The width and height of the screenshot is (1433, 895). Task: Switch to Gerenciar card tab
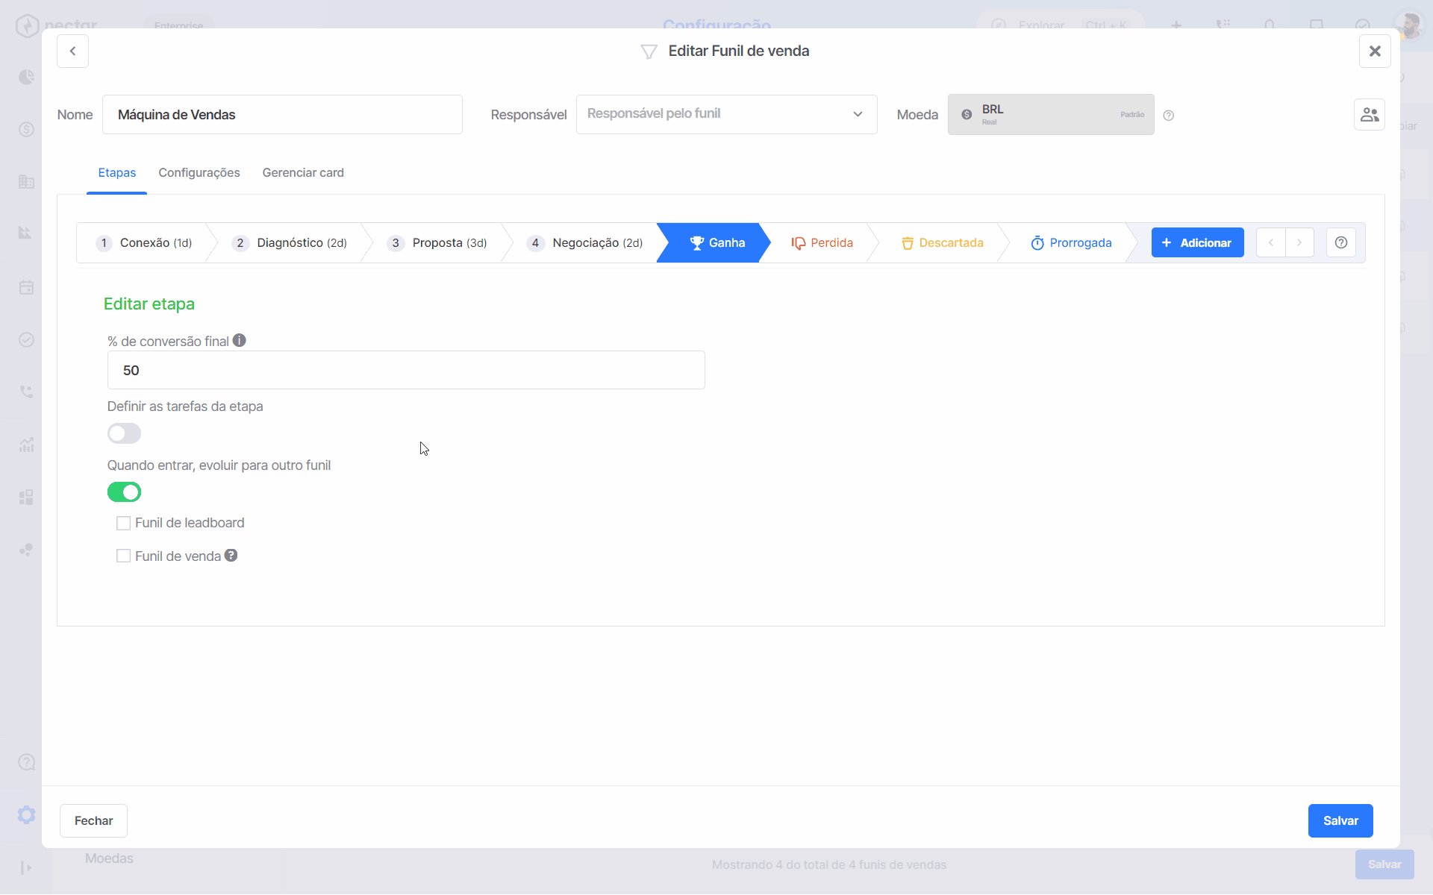pyautogui.click(x=303, y=172)
